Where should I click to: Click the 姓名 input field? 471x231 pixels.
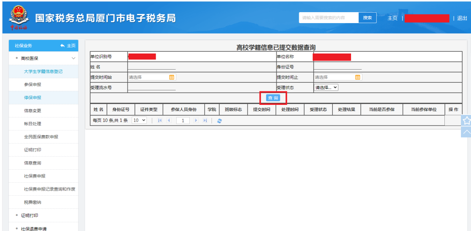click(x=152, y=67)
